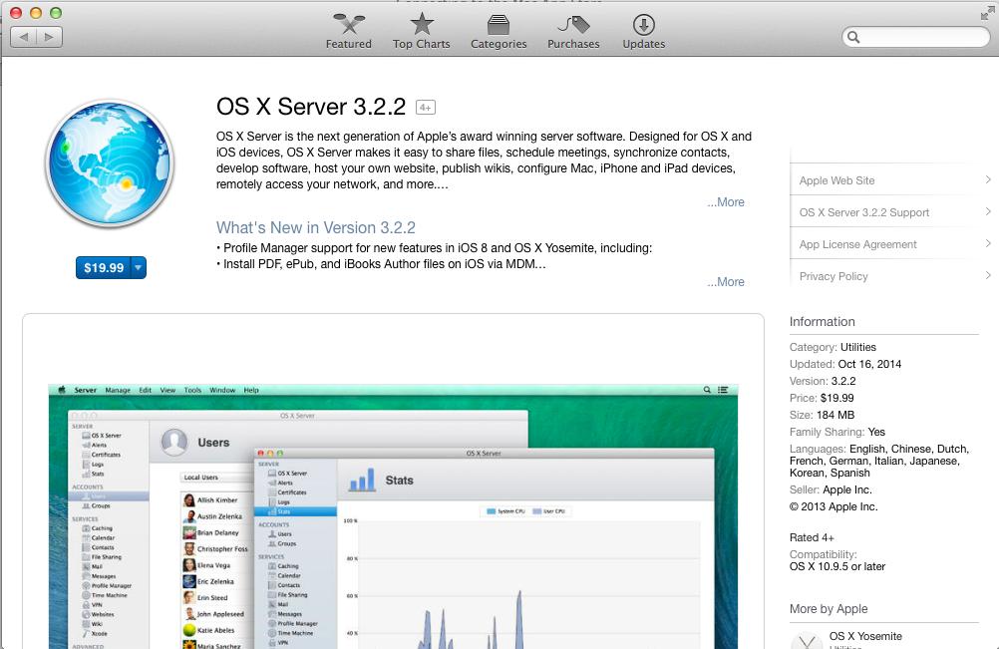
Task: Go forward with the right arrow button
Action: (50, 37)
